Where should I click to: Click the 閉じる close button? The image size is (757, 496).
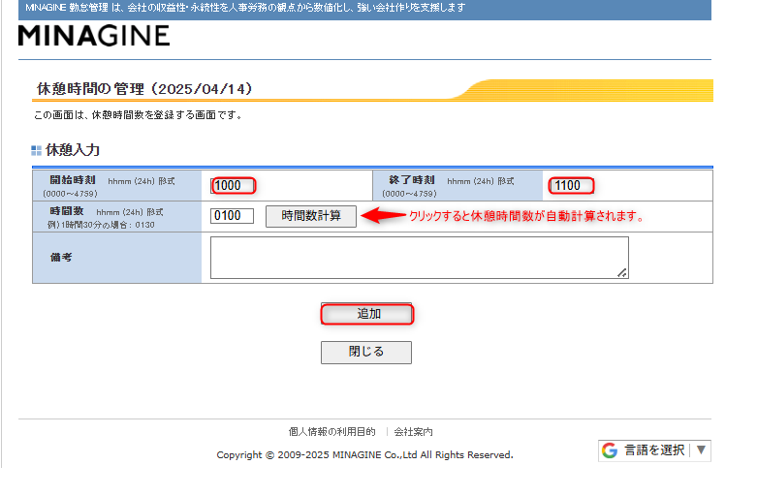[x=366, y=353]
